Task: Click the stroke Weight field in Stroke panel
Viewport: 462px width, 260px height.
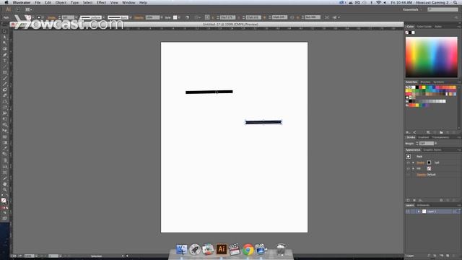Action: point(427,144)
